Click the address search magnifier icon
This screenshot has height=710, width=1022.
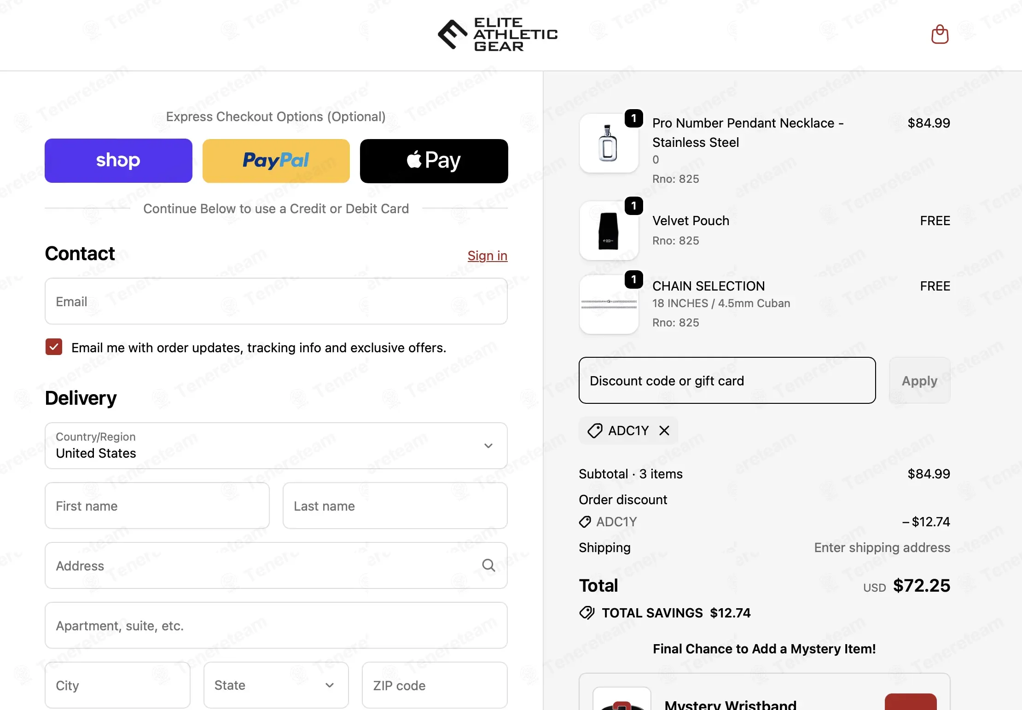click(488, 565)
